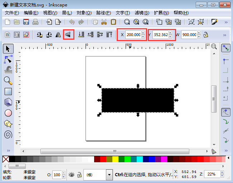Toggle width-height ratio lock

pyautogui.click(x=206, y=35)
